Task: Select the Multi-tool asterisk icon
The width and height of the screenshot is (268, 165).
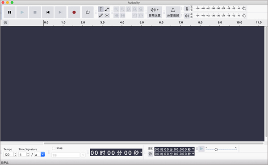Action: click(x=107, y=15)
